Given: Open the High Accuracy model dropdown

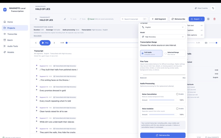Looking at the screenshot, I should coord(163,37).
